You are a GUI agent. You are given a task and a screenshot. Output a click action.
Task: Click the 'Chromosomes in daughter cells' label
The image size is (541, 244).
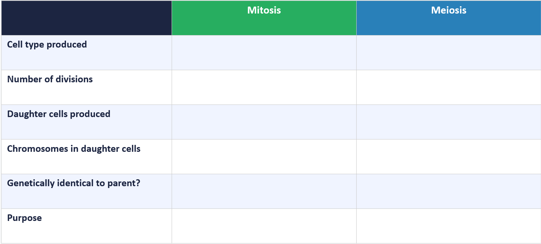click(74, 149)
